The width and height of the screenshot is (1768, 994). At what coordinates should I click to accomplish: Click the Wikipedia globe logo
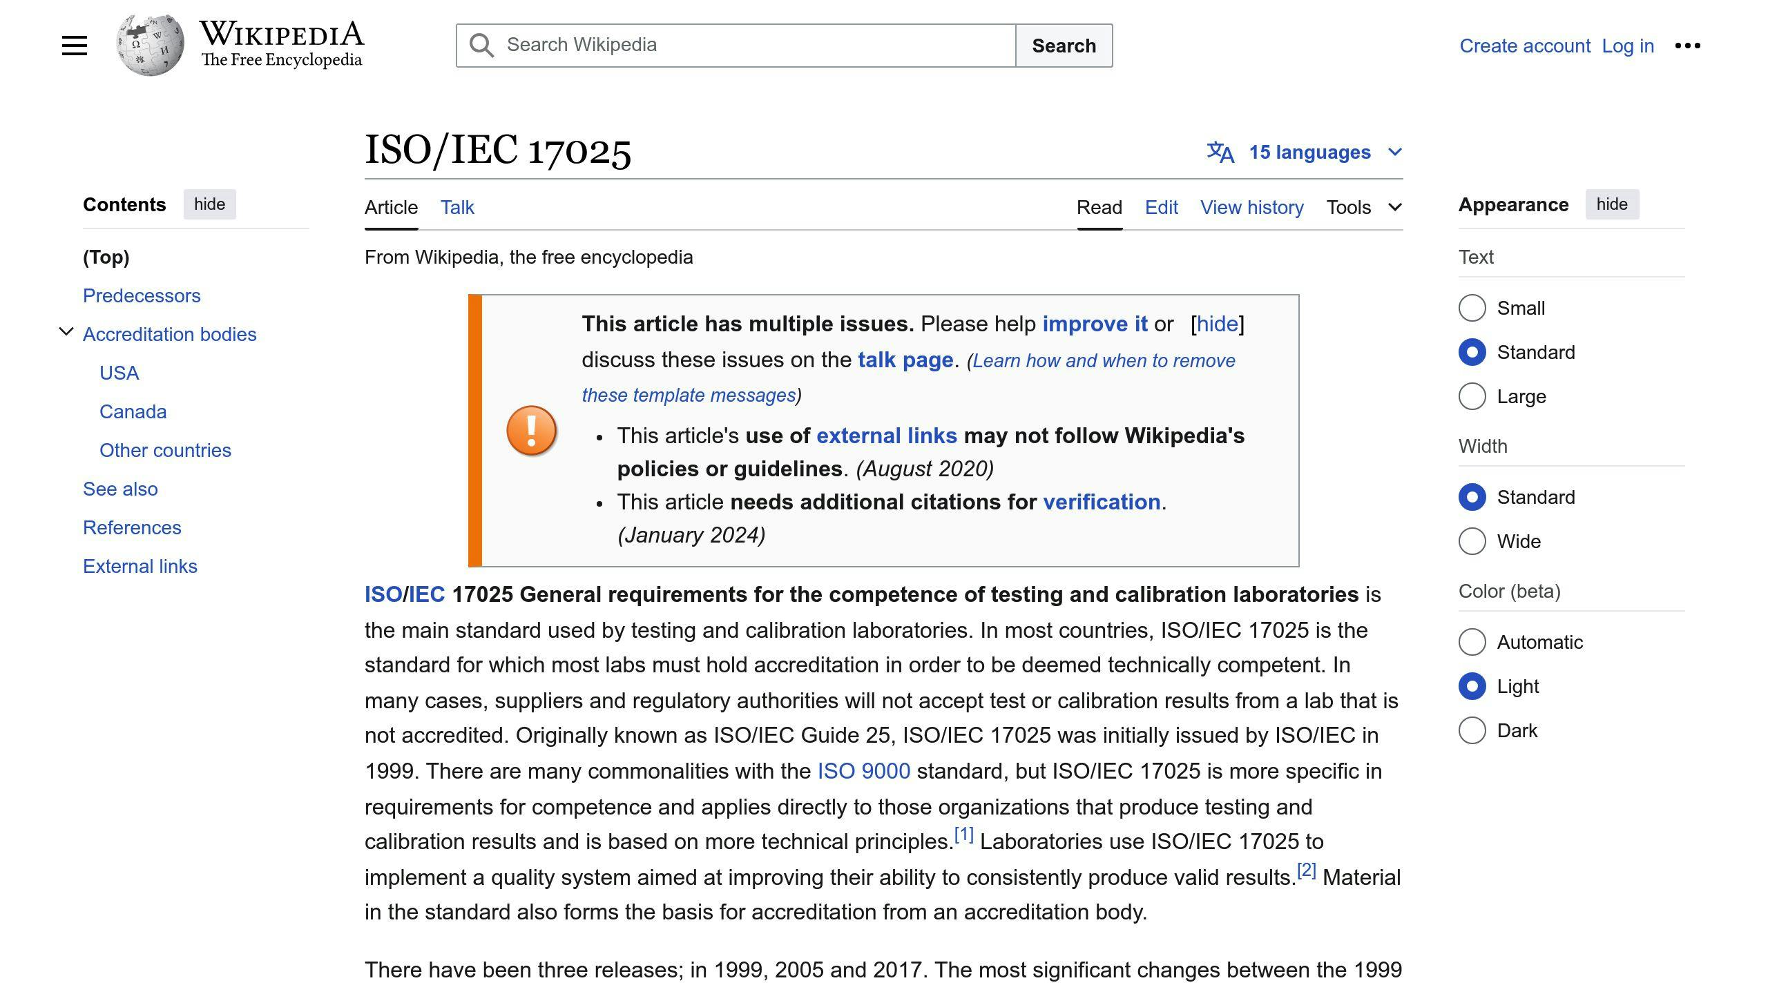click(x=150, y=45)
